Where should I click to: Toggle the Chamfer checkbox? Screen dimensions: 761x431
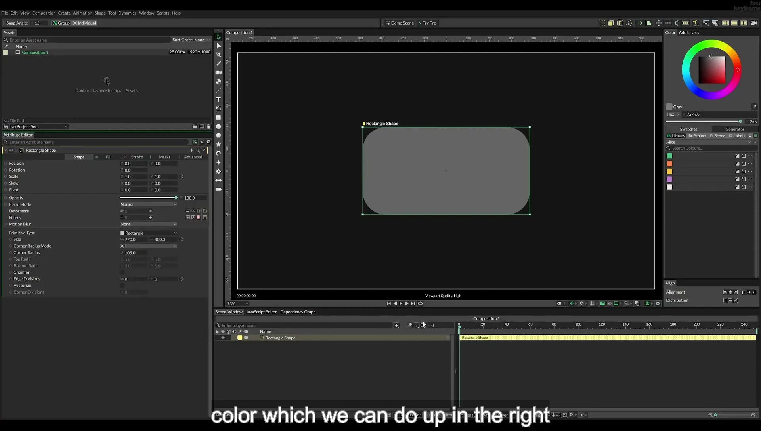(122, 273)
